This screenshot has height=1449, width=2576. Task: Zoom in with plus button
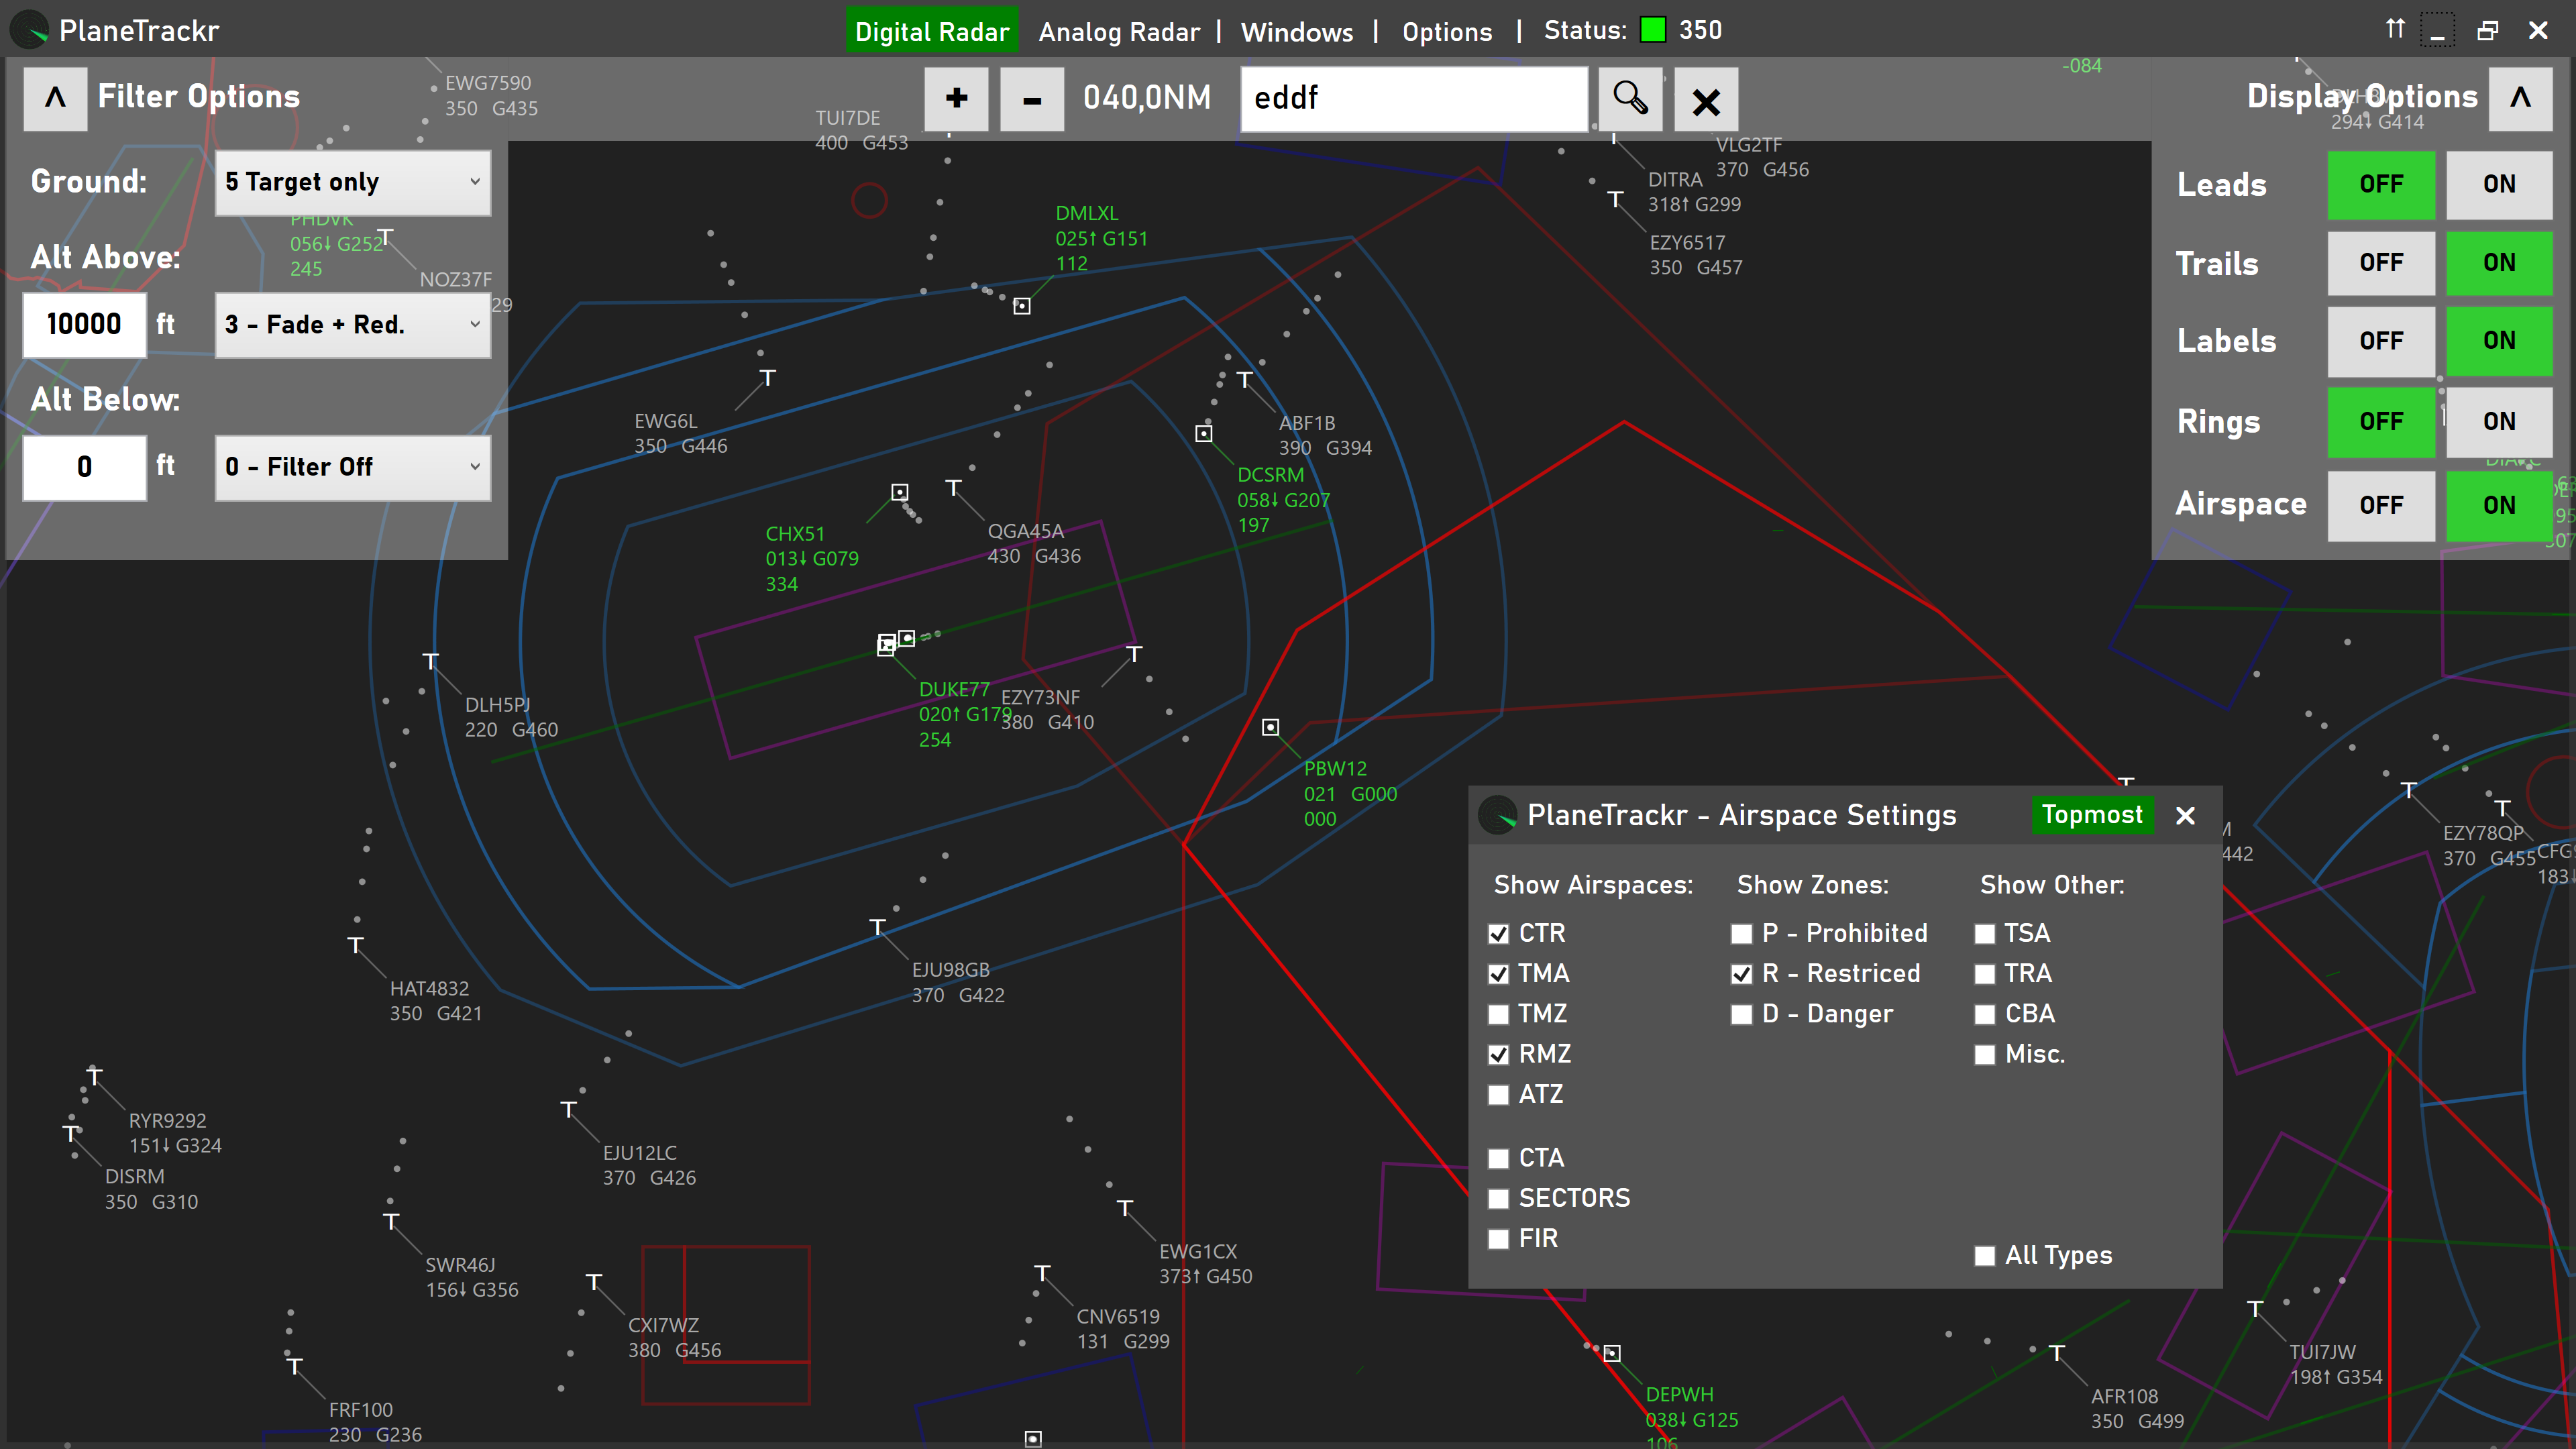coord(956,99)
